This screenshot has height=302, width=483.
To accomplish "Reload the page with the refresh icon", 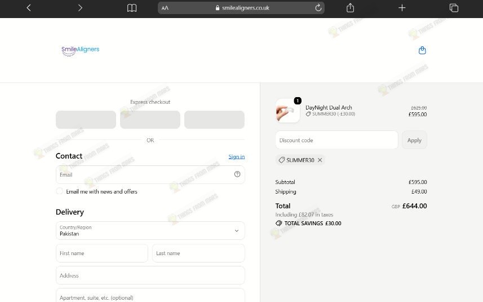I will (x=318, y=8).
